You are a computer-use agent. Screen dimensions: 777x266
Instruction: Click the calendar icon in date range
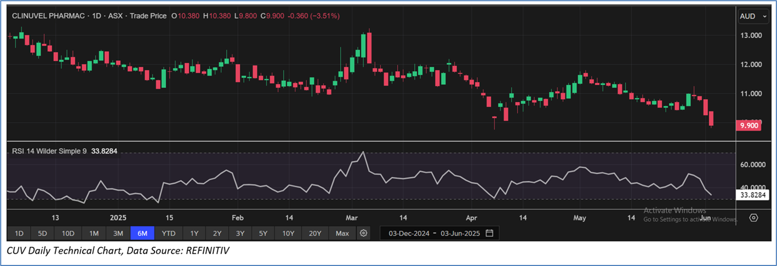click(489, 233)
